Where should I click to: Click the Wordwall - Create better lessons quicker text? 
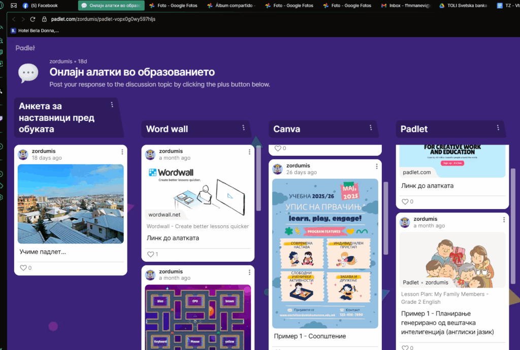[198, 226]
